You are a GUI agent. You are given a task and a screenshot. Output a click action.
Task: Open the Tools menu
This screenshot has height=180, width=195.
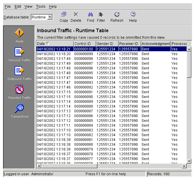pos(41,7)
